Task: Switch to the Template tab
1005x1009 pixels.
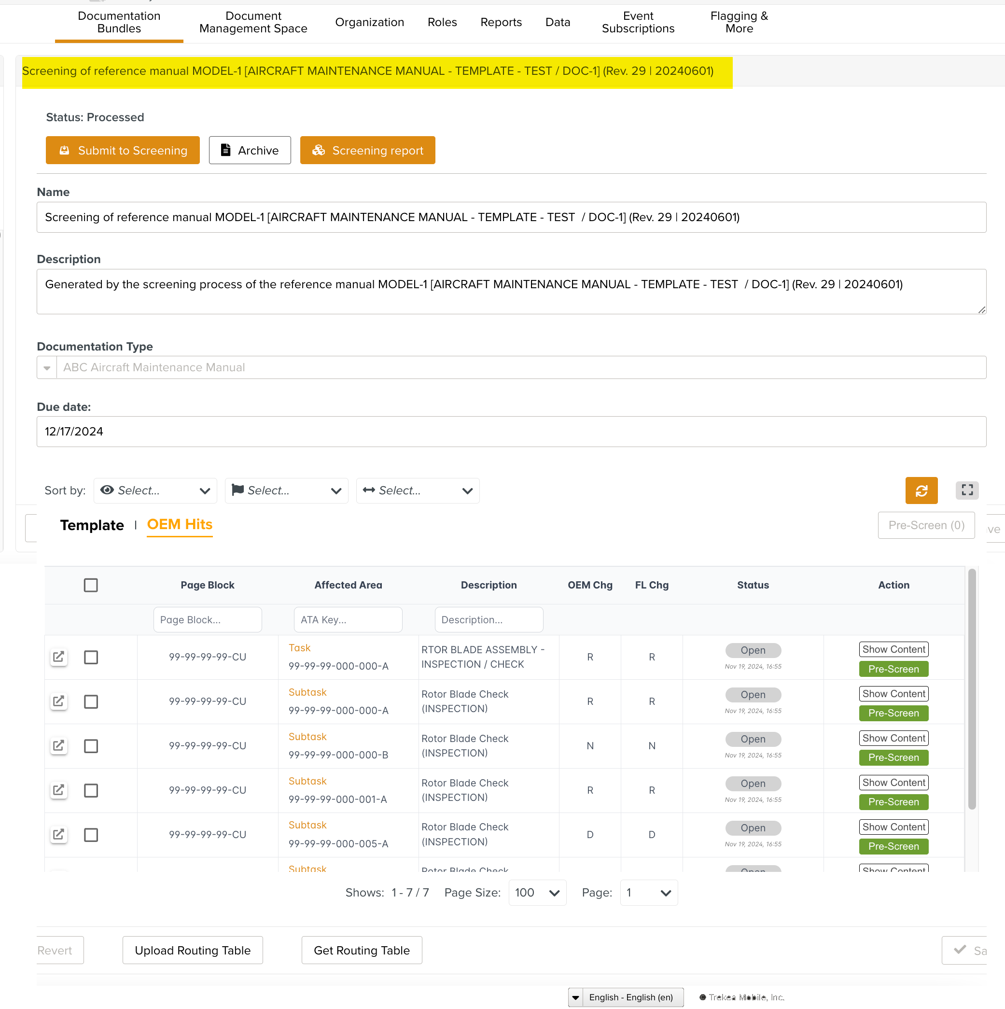Action: 92,525
